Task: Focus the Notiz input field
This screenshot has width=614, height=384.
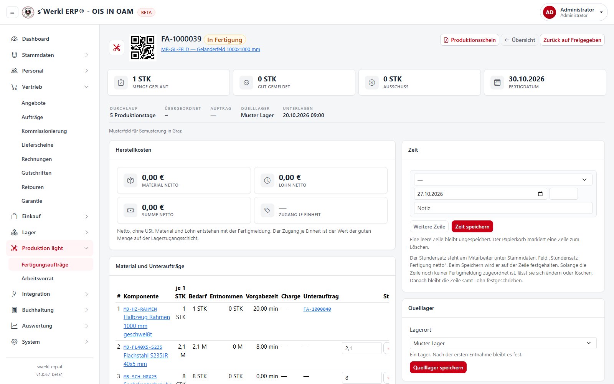Action: pos(503,208)
